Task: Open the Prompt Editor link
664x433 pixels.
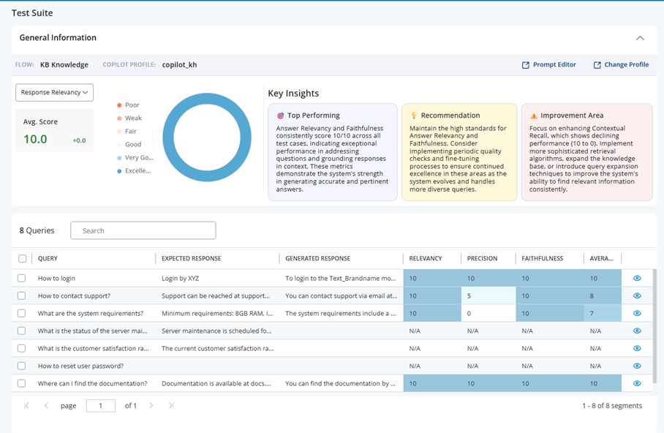Action: 548,65
